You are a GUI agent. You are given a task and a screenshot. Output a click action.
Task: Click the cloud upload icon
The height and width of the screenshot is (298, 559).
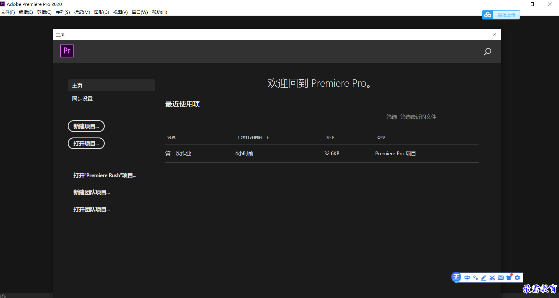click(488, 15)
